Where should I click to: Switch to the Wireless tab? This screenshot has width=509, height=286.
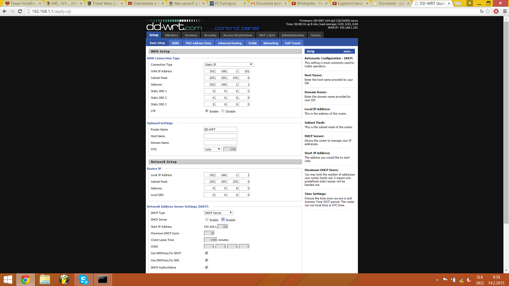pyautogui.click(x=171, y=35)
